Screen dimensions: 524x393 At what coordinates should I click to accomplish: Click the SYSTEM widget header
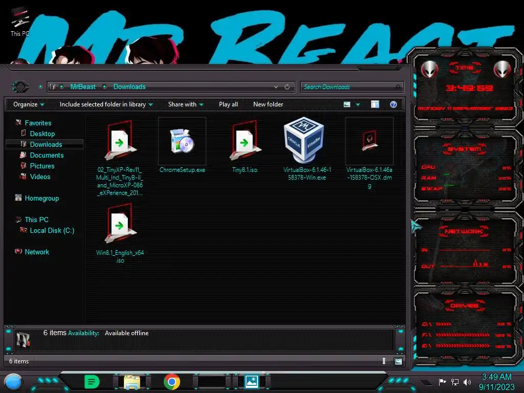click(464, 149)
